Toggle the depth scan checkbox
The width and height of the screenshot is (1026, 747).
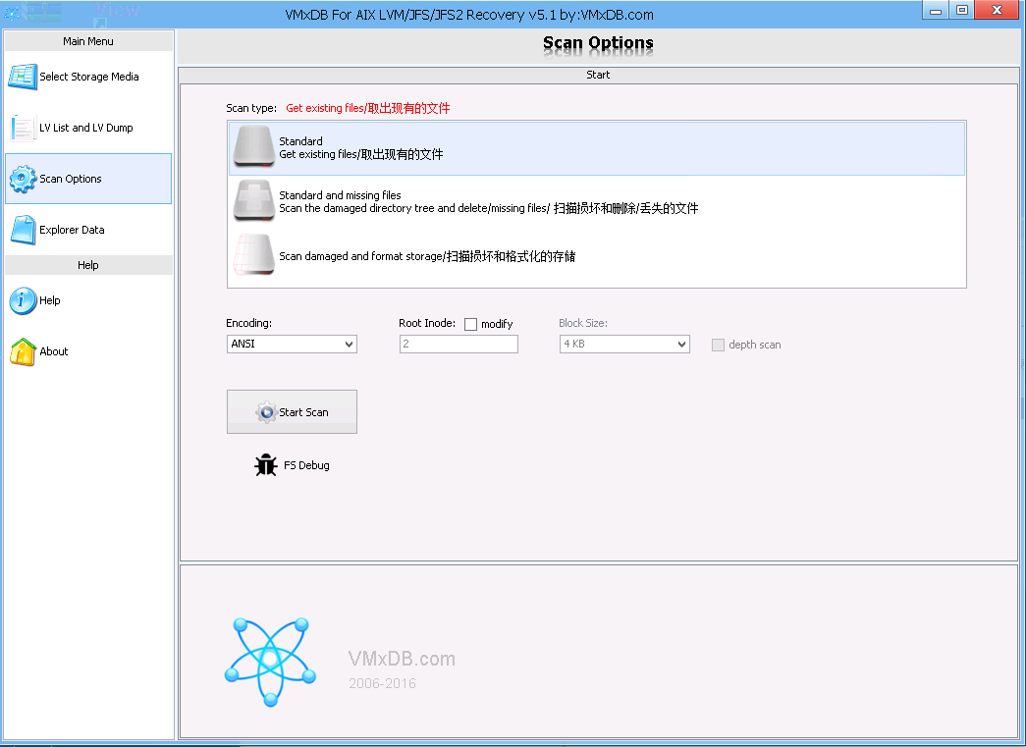(718, 345)
